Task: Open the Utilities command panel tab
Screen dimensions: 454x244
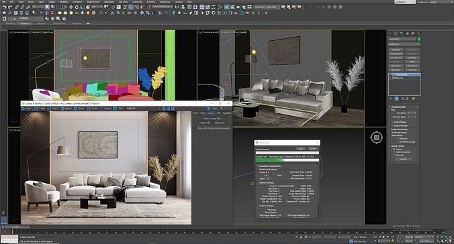Action: 418,34
